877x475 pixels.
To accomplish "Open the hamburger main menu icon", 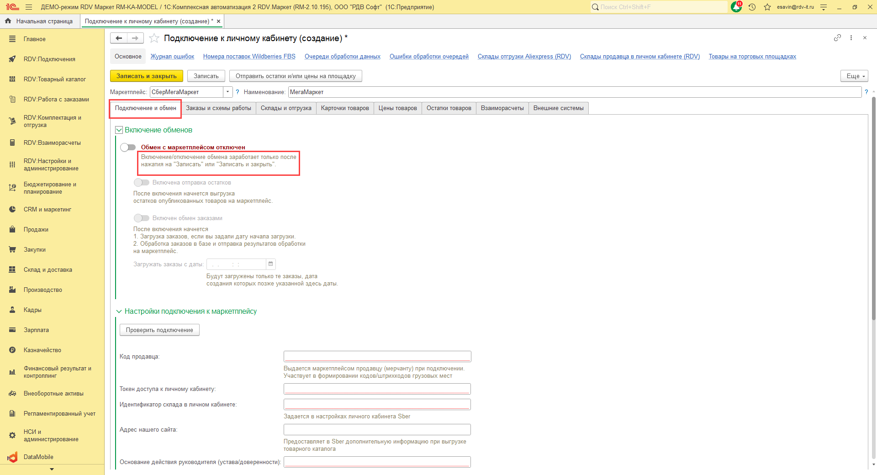I will (29, 7).
